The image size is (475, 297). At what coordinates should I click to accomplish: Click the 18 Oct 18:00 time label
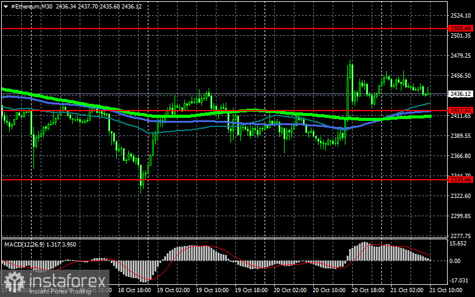134,290
